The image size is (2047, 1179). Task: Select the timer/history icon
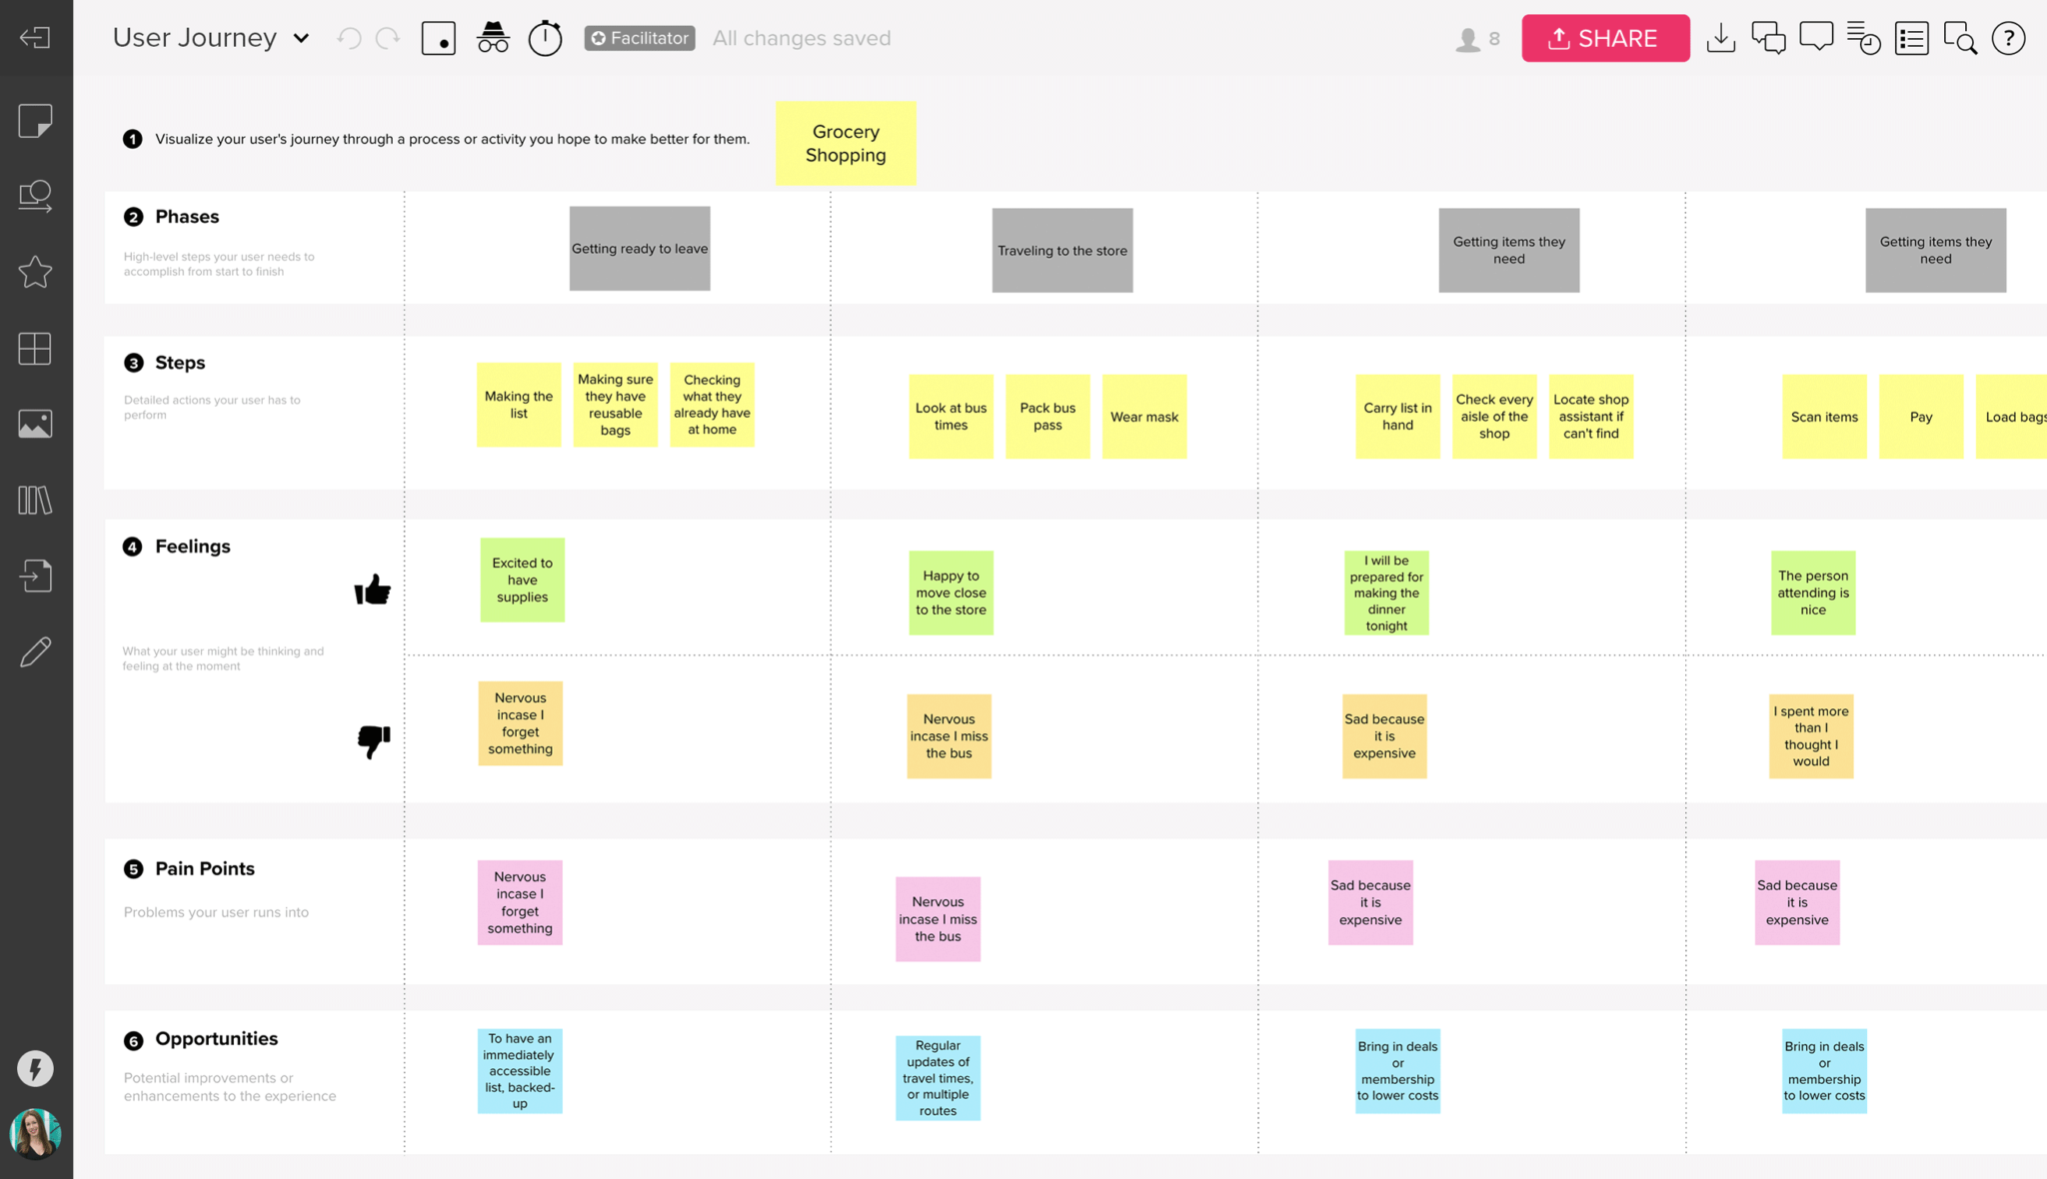tap(546, 38)
